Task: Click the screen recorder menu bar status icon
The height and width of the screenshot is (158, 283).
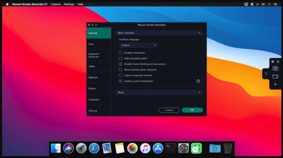Action: (246, 4)
